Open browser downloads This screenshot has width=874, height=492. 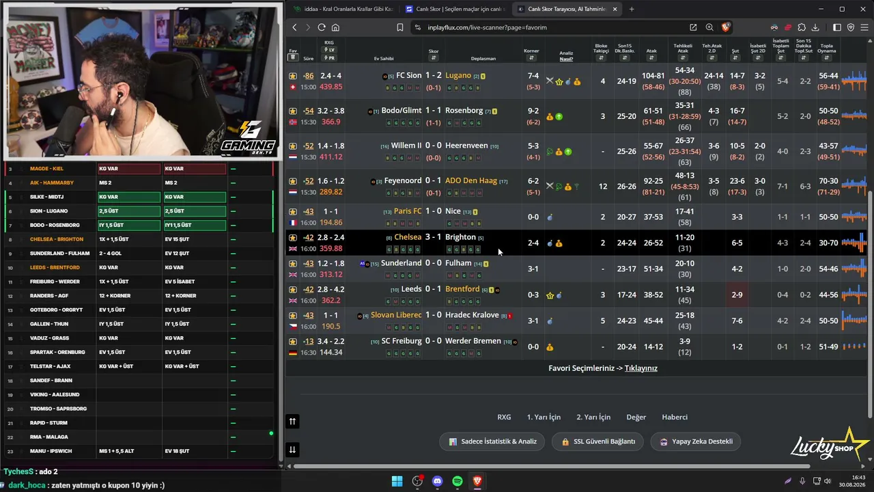815,27
